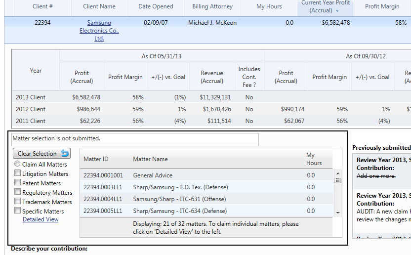Check the Litigation Matters checkbox
411x255 pixels.
17,173
